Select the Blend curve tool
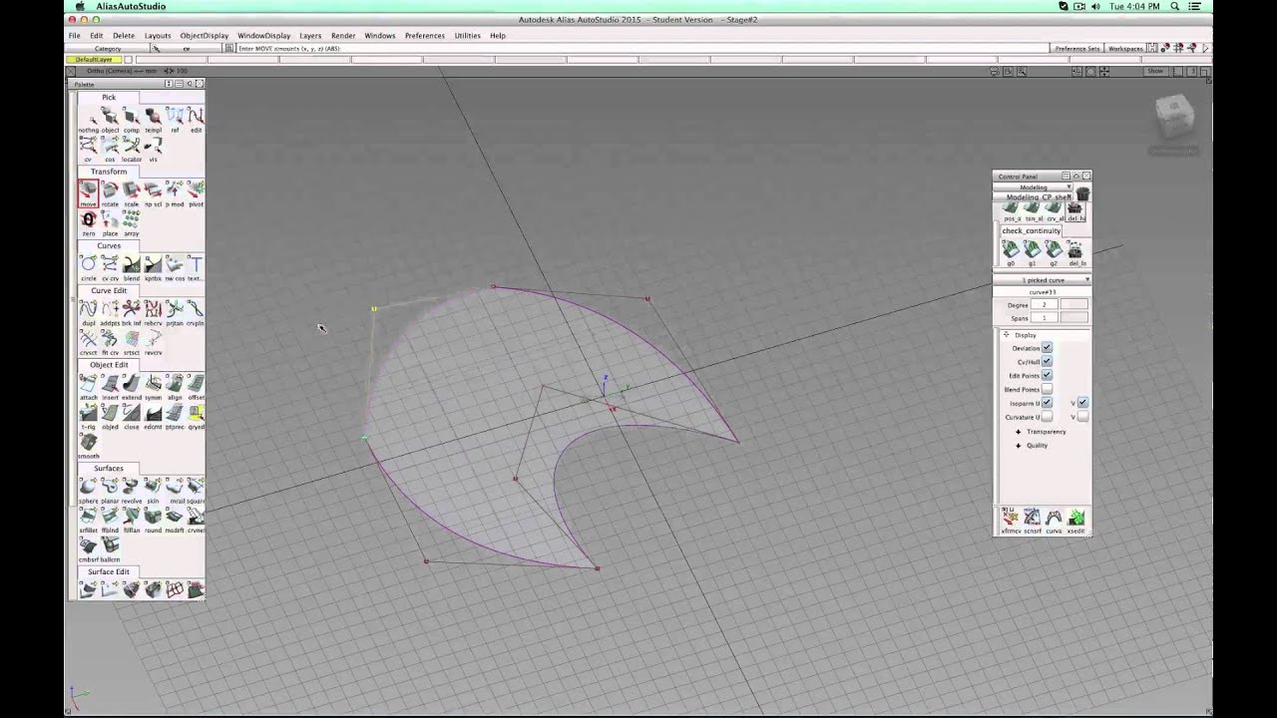This screenshot has width=1277, height=718. (132, 267)
